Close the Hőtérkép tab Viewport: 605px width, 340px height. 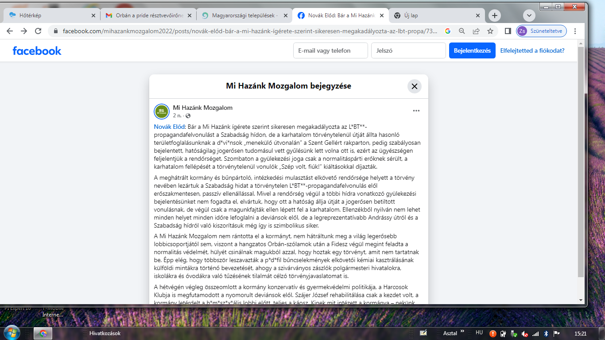click(x=93, y=15)
